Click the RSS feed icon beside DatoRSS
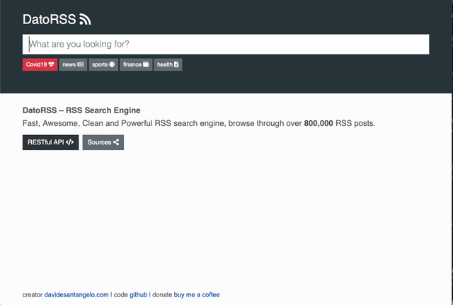This screenshot has height=305, width=453. (x=85, y=19)
